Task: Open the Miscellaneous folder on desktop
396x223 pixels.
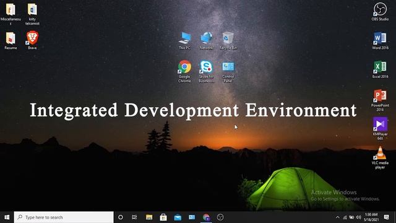Action: (x=11, y=14)
